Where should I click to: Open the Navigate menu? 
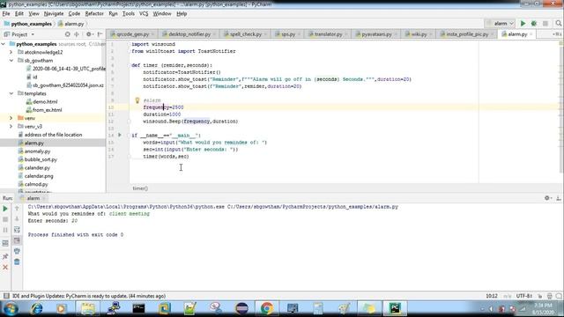tap(54, 14)
